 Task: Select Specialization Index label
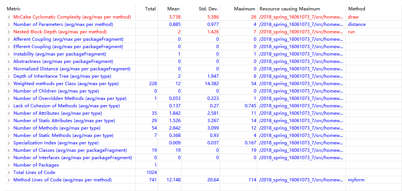click(56, 143)
